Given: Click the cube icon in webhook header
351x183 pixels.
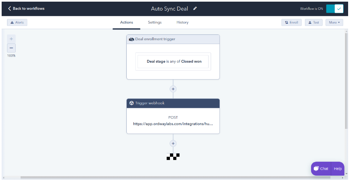Looking at the screenshot, I should [x=131, y=103].
